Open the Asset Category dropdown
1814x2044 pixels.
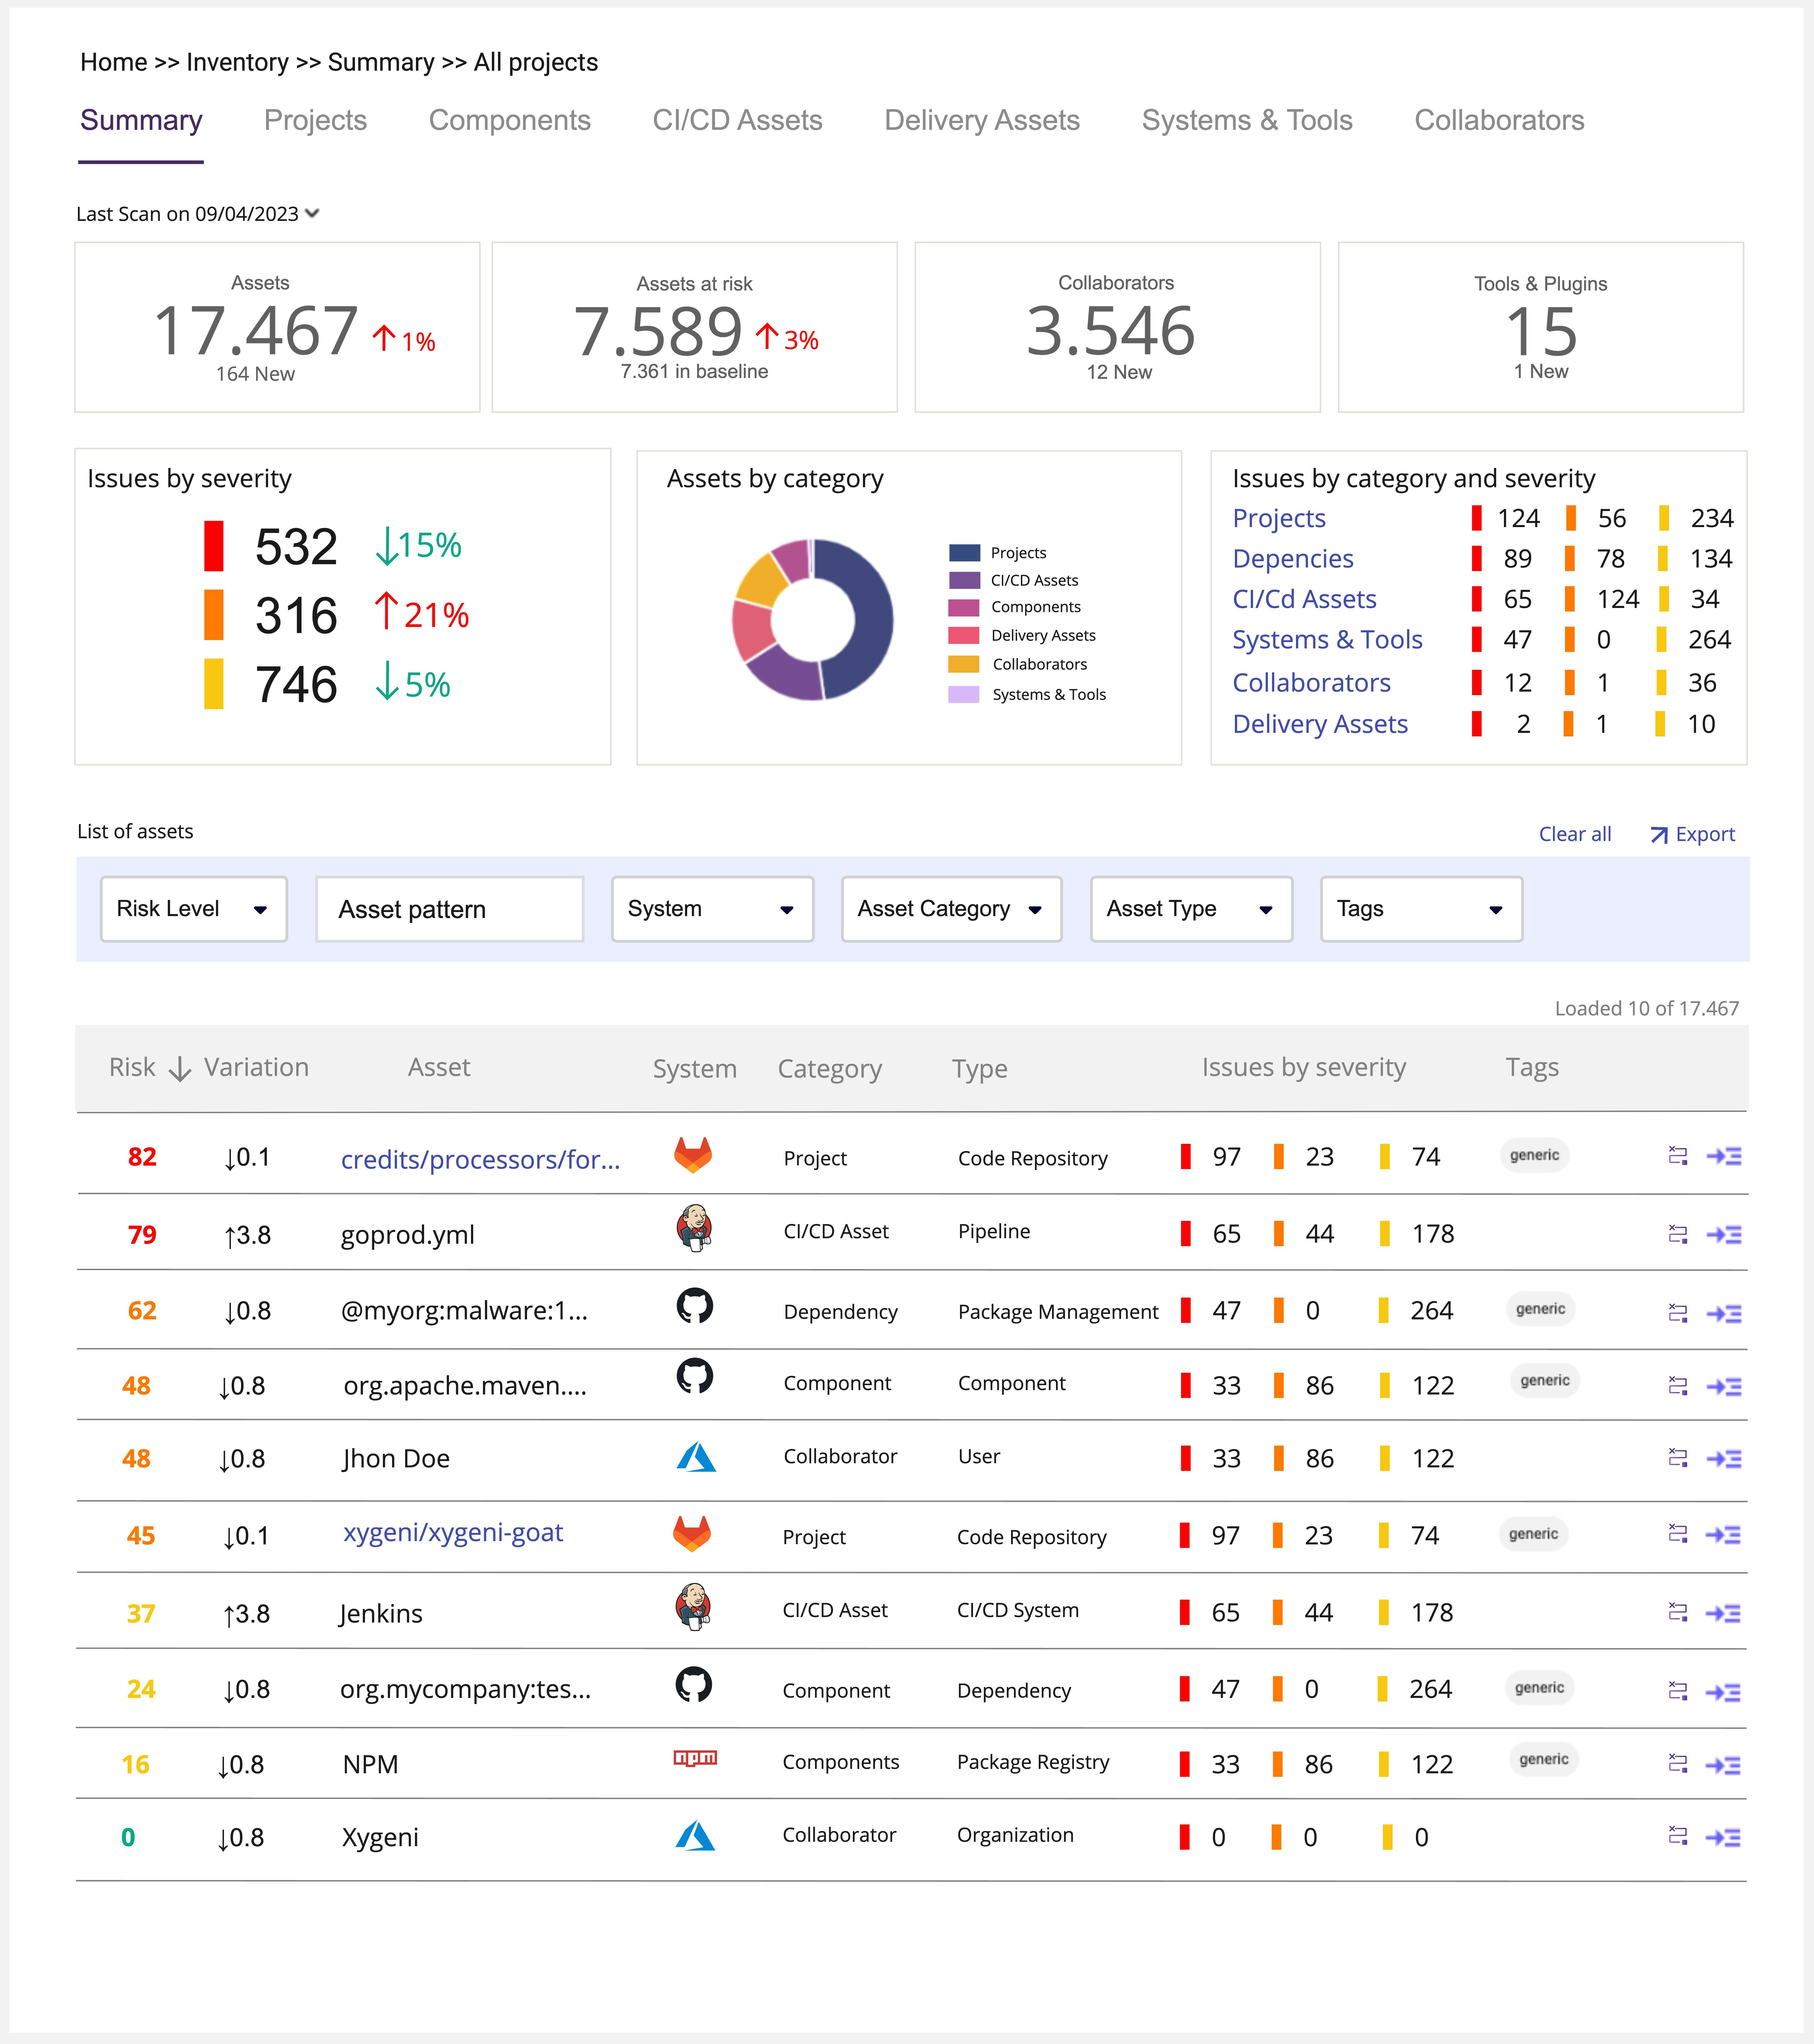pos(952,909)
